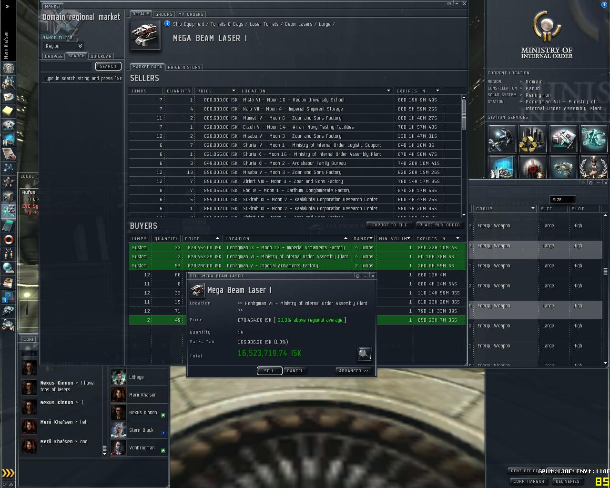Open the corporation stars icon in sidebar
This screenshot has width=610, height=488.
click(x=9, y=182)
